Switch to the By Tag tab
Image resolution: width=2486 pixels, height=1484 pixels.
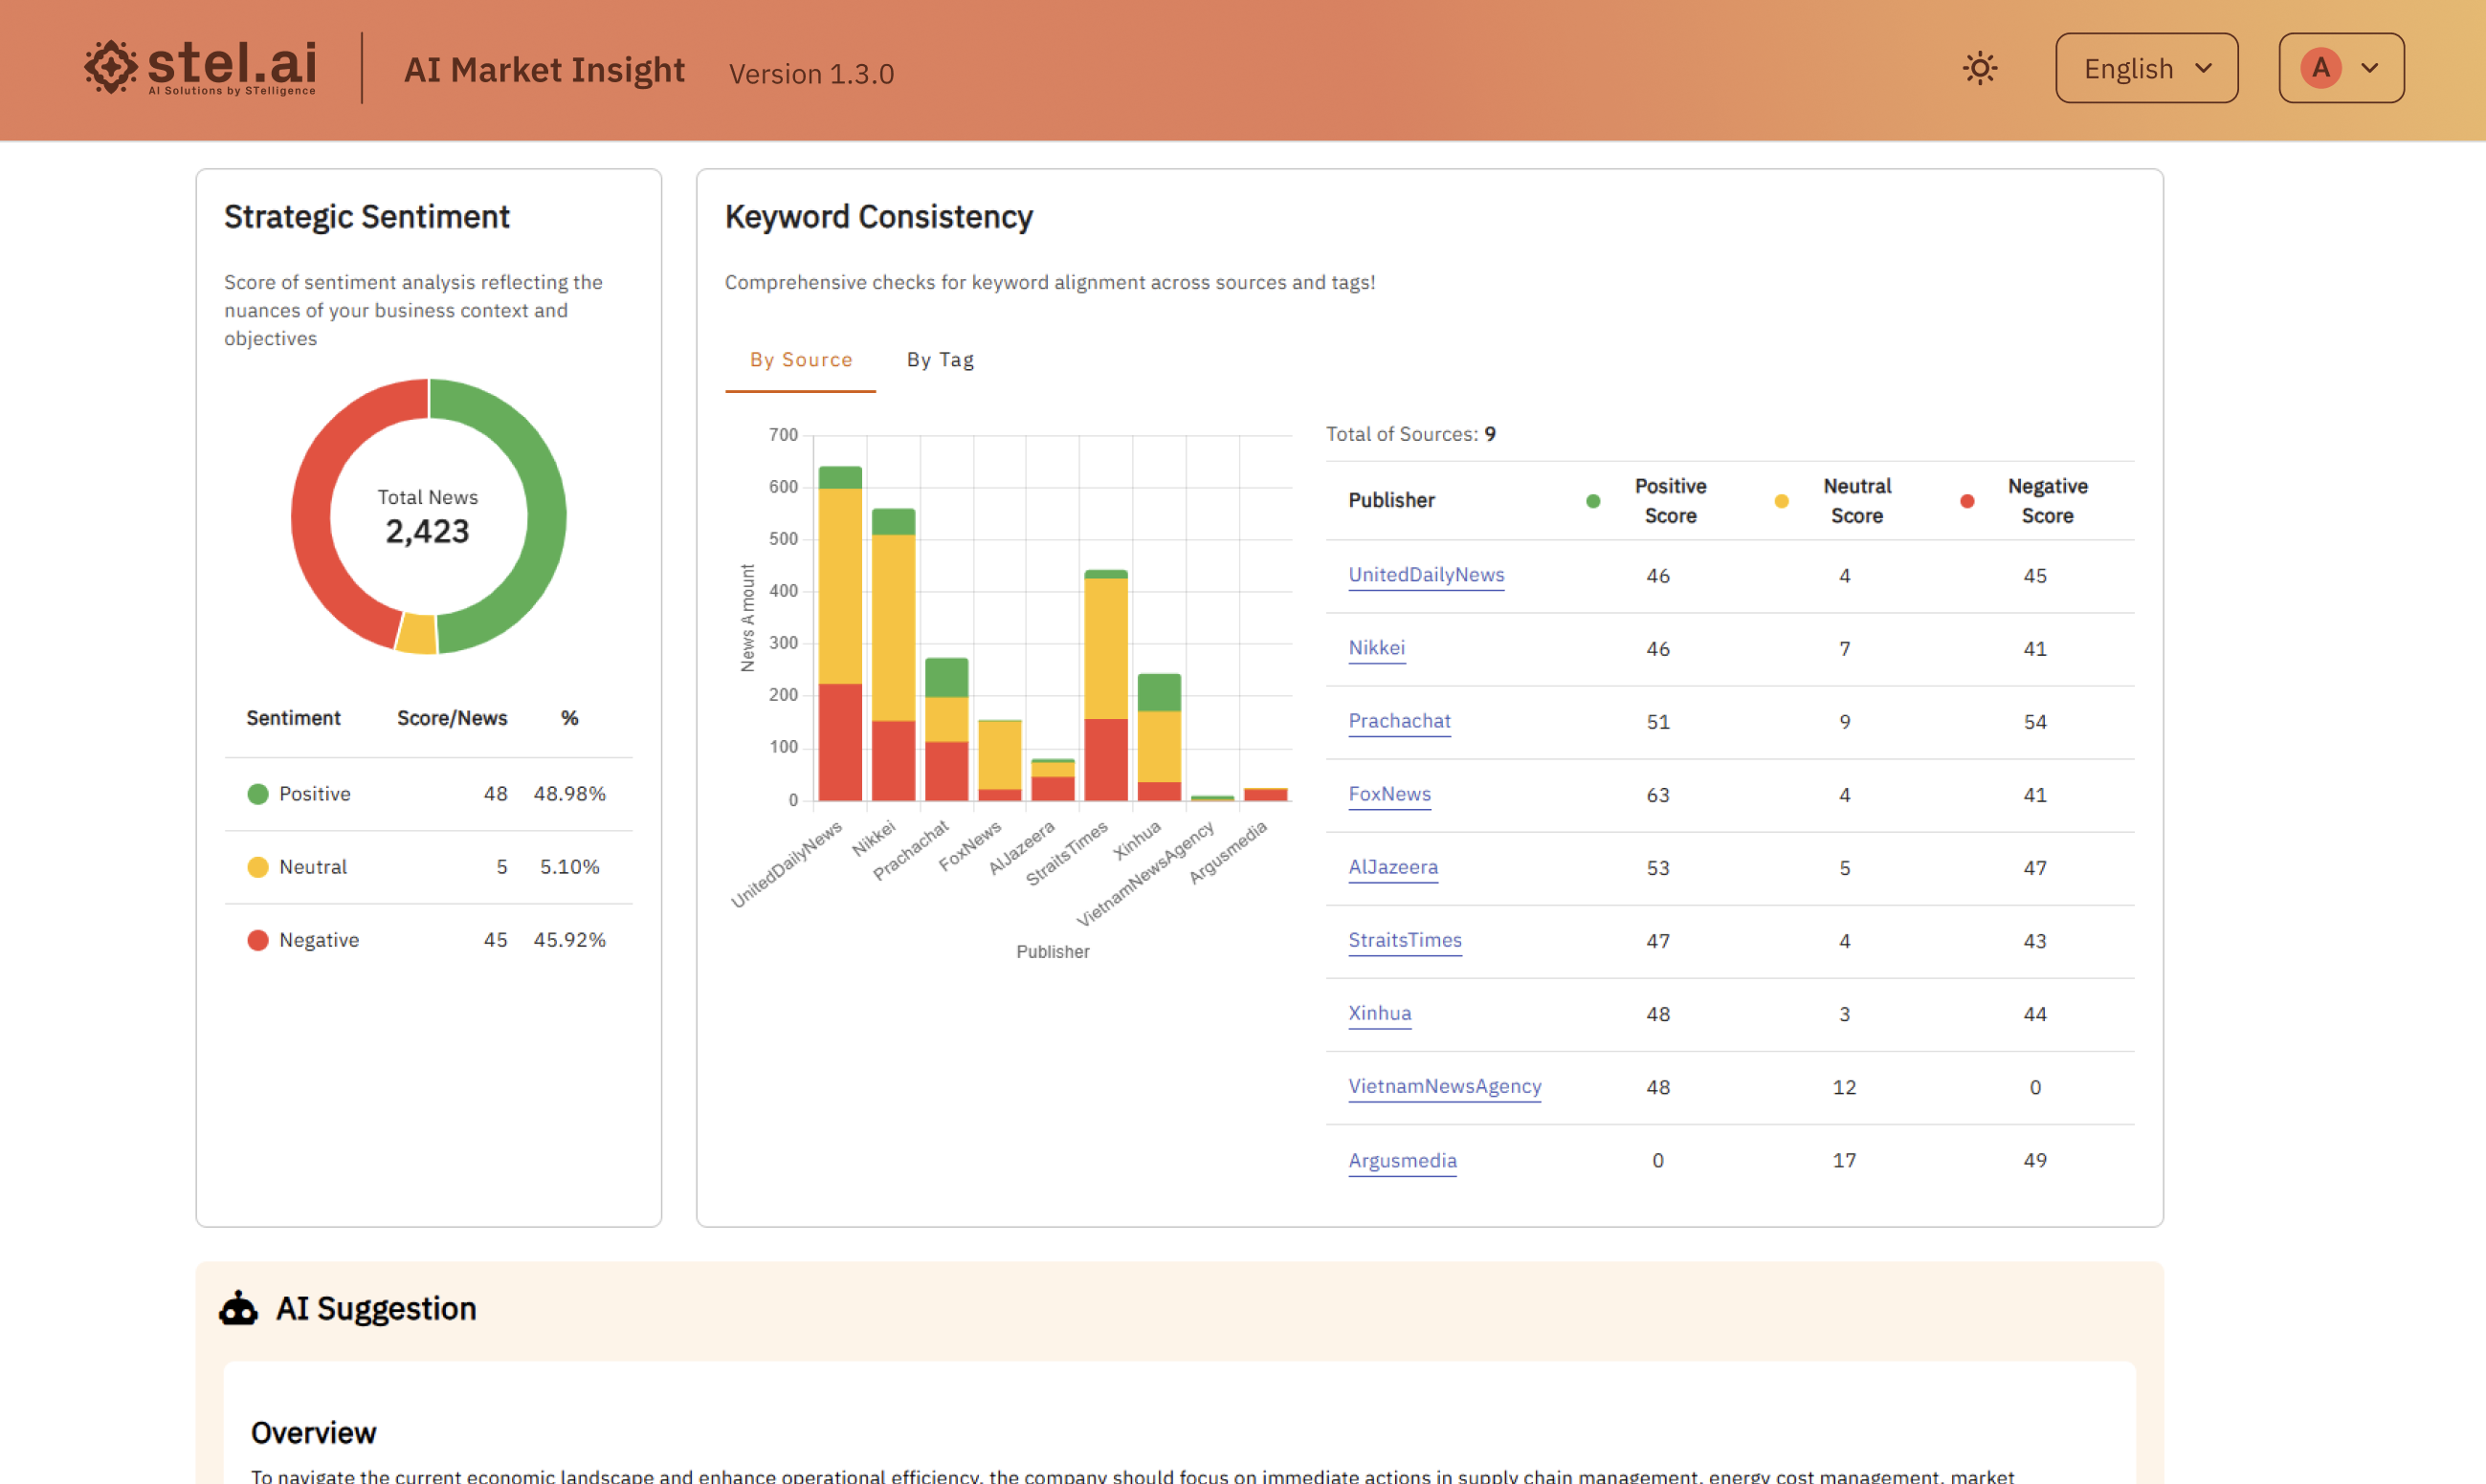click(x=940, y=359)
